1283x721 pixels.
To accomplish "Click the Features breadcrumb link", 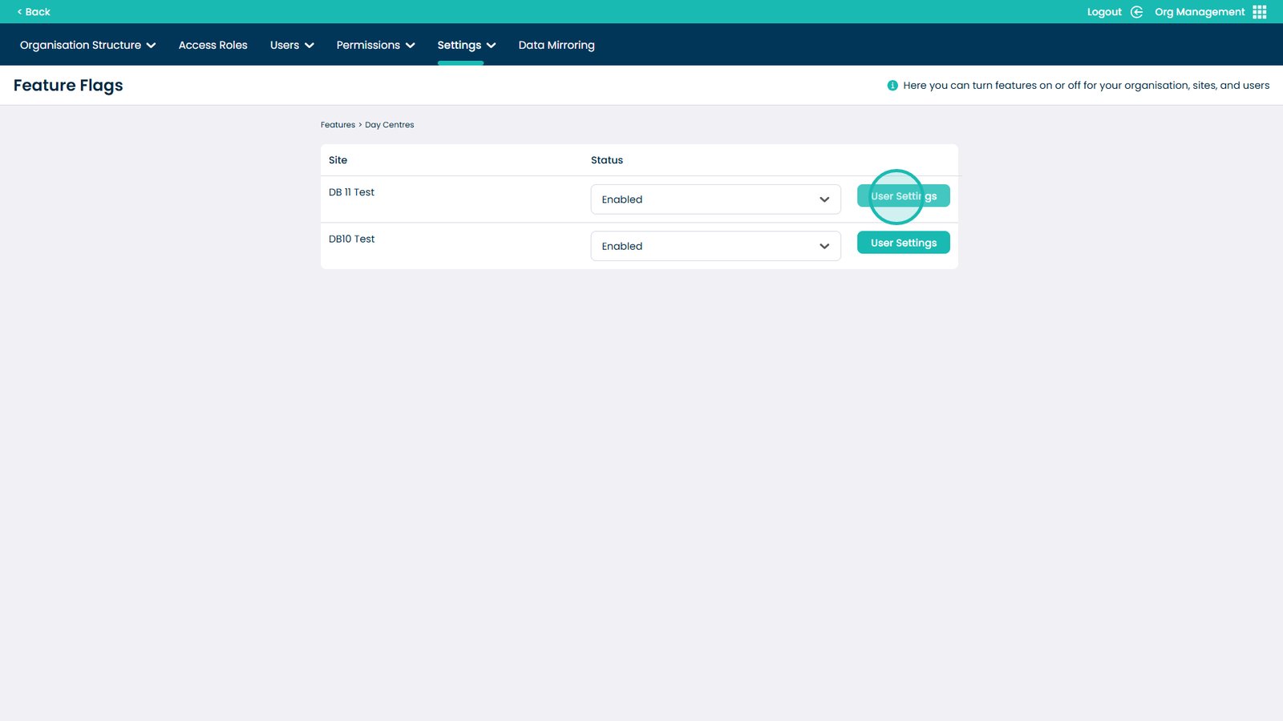I will click(x=338, y=124).
